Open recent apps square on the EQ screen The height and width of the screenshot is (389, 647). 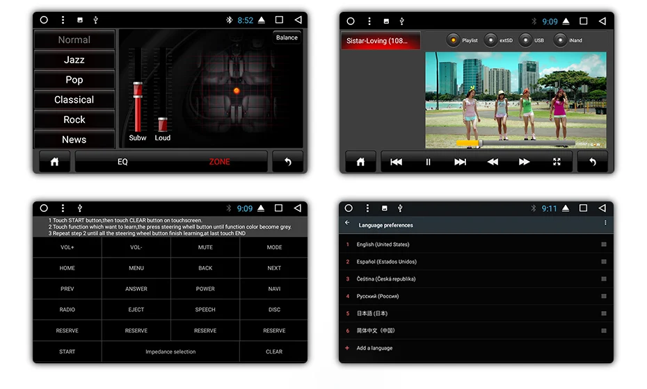(280, 19)
